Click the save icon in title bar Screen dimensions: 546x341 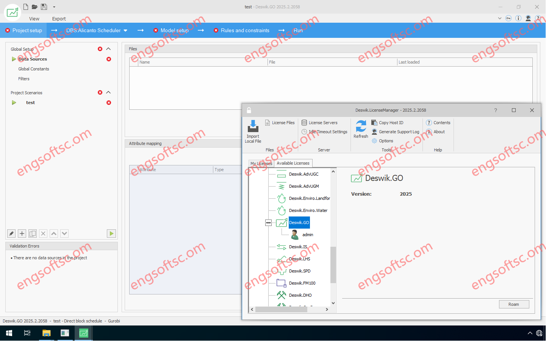pos(44,7)
